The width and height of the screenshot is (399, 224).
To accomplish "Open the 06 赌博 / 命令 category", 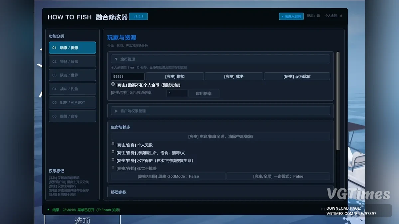I will pyautogui.click(x=72, y=116).
